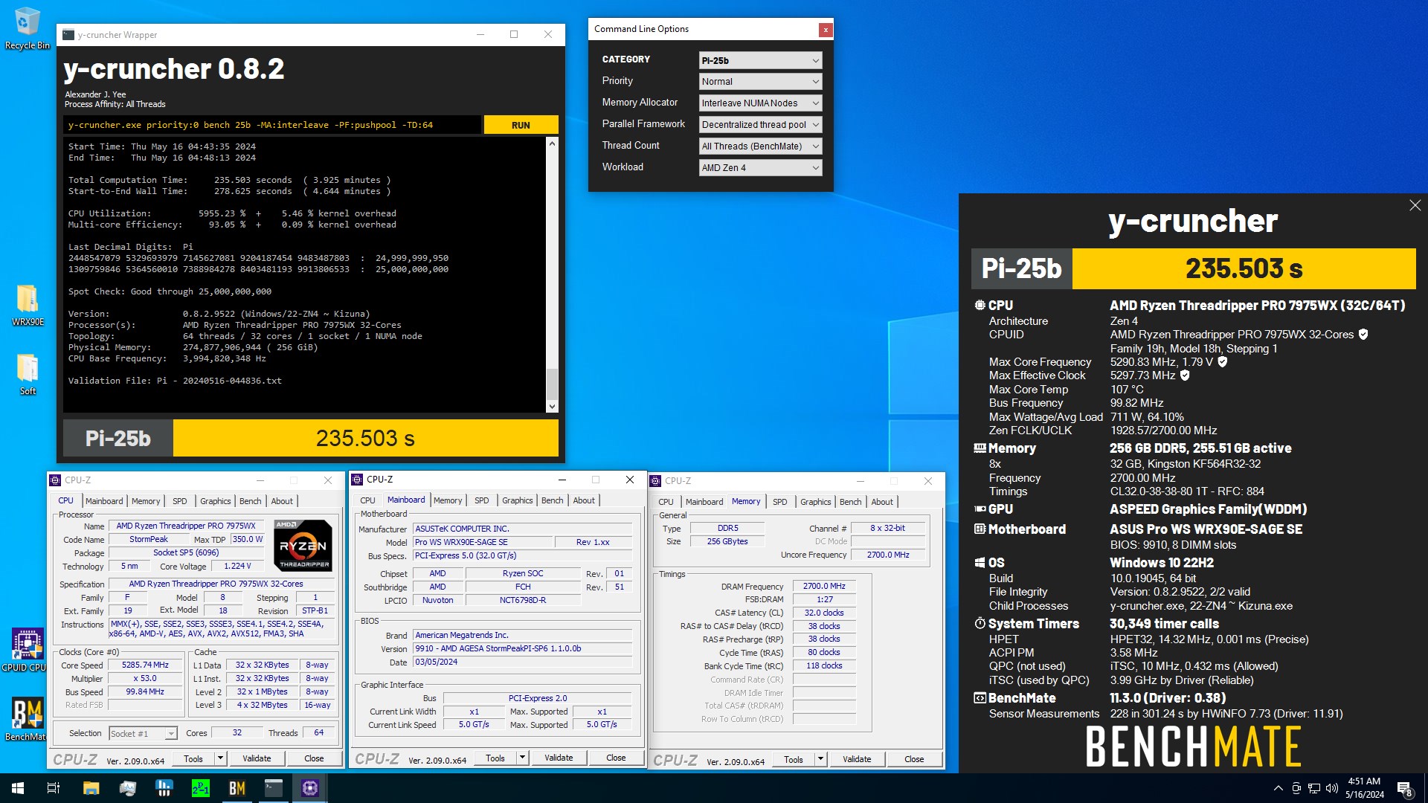This screenshot has height=803, width=1428.
Task: Expand Tools dropdown arrow in Mainboard window
Action: [x=522, y=758]
